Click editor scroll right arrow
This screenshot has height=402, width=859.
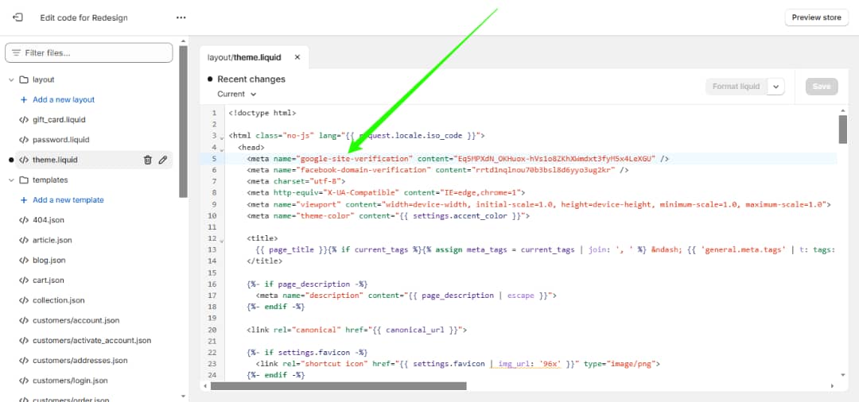[x=832, y=386]
